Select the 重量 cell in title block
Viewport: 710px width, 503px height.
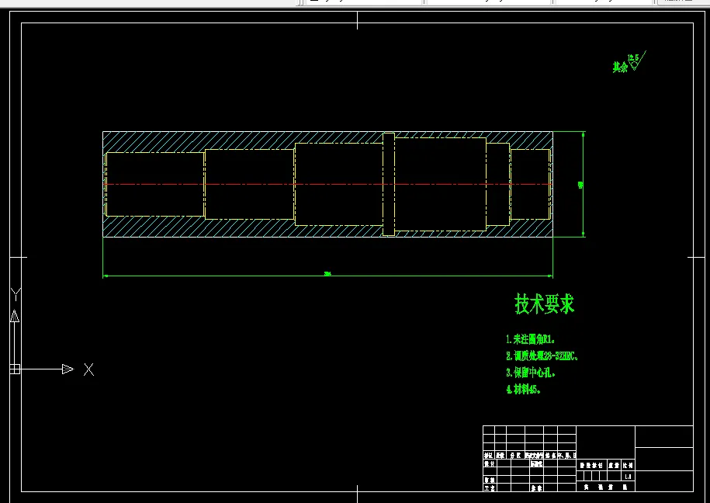point(614,466)
